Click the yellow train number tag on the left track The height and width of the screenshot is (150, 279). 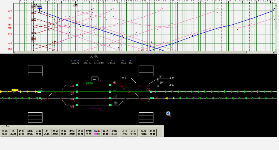[x=15, y=90]
